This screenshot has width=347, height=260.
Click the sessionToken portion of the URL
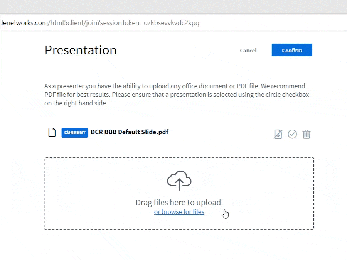pyautogui.click(x=170, y=23)
